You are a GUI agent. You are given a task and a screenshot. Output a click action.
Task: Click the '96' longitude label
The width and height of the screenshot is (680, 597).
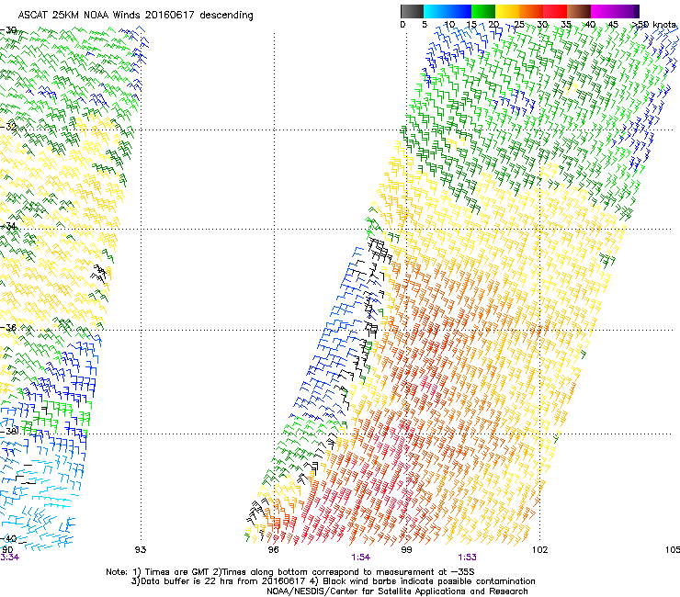pyautogui.click(x=273, y=550)
